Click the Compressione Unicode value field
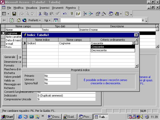Image resolution: width=160 pixels, height=120 pixels. click(66, 99)
